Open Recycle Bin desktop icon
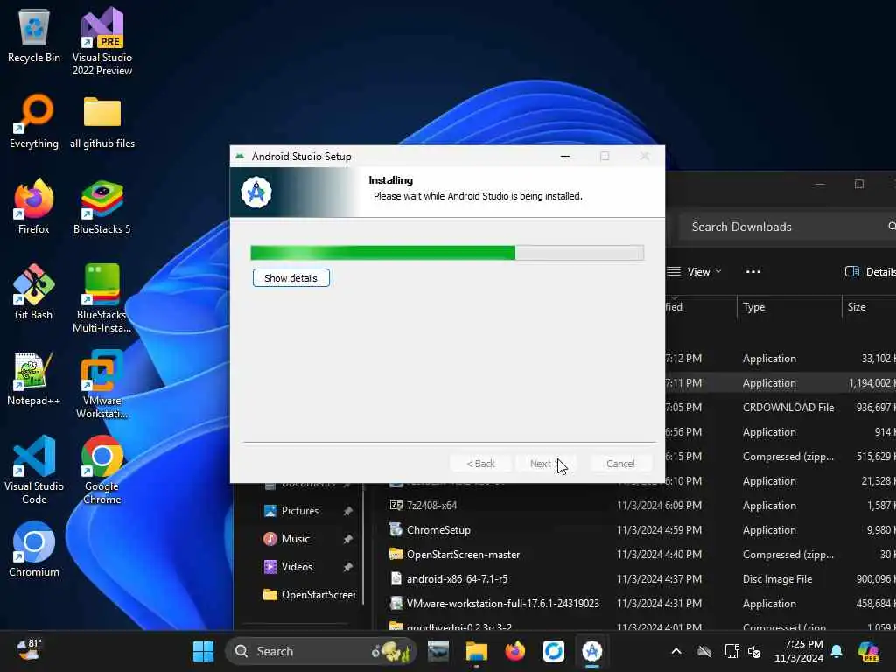Screen dimensions: 896x672 [34, 37]
